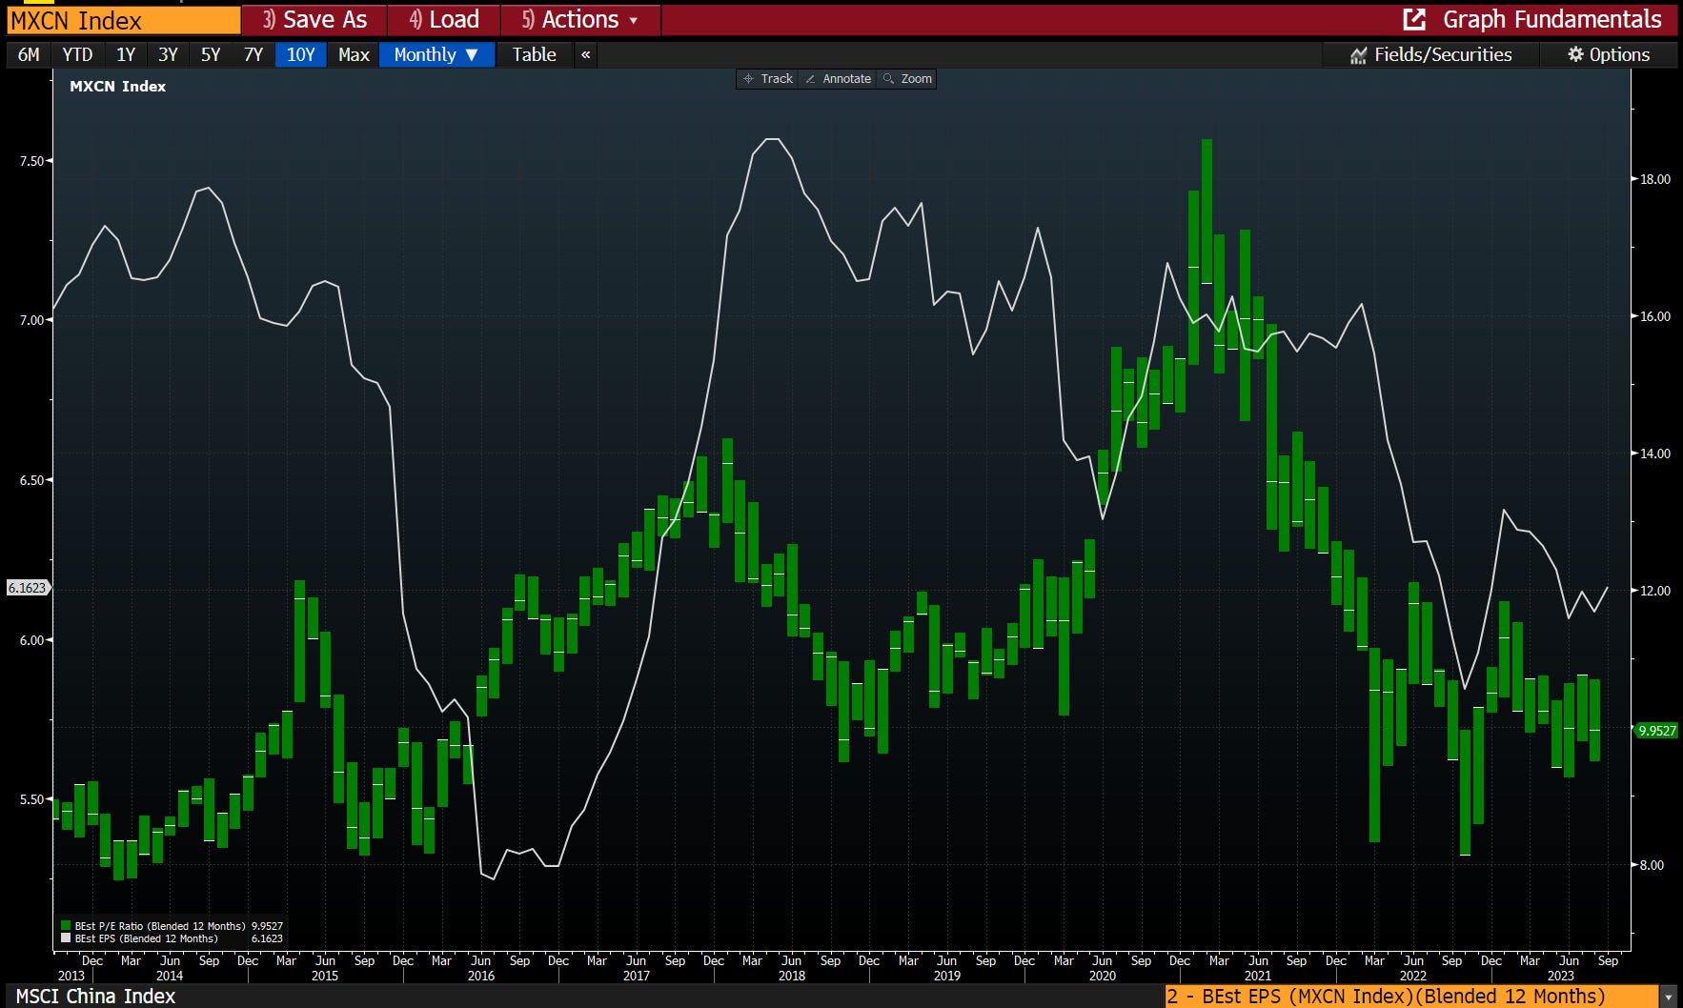1683x1008 pixels.
Task: Select the 7Y time range
Action: click(x=253, y=54)
